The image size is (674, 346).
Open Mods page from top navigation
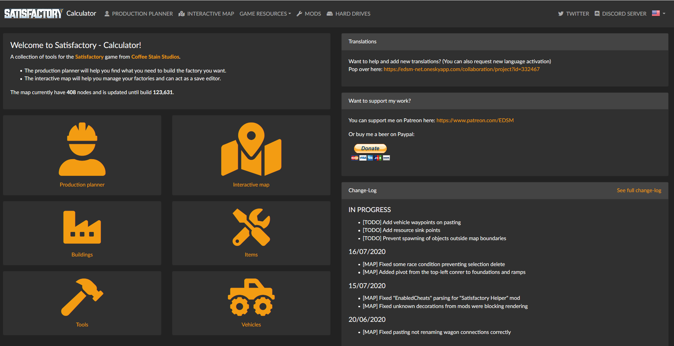pyautogui.click(x=309, y=14)
